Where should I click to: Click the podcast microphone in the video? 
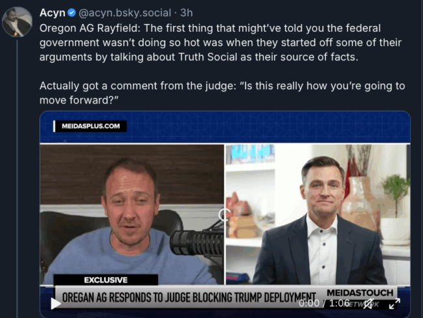(197, 243)
